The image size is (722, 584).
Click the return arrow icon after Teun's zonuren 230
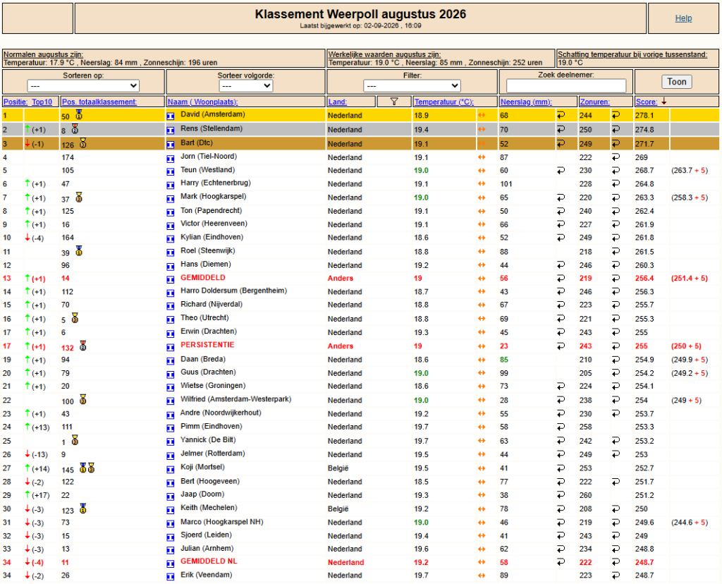(616, 171)
